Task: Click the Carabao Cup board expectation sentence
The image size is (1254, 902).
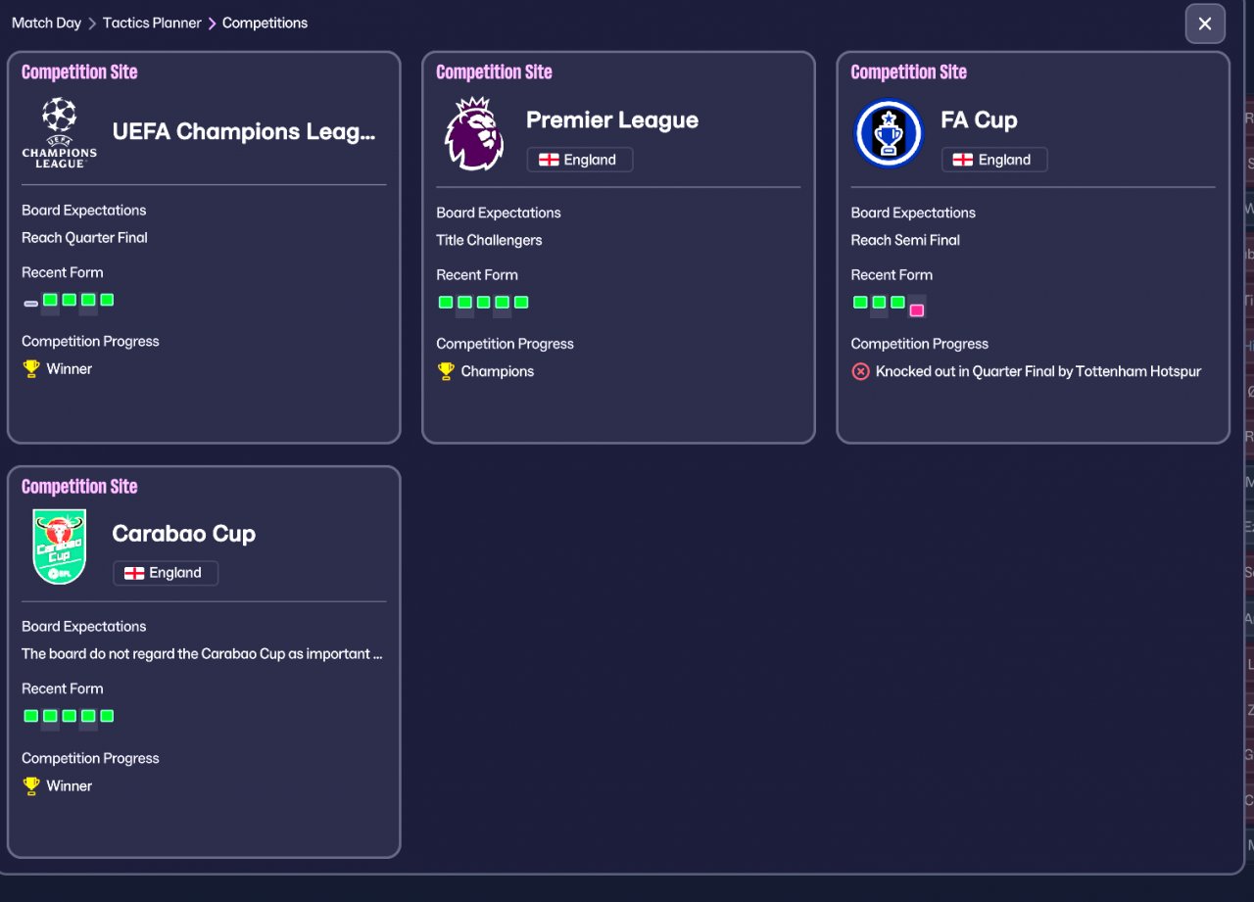Action: pos(202,653)
